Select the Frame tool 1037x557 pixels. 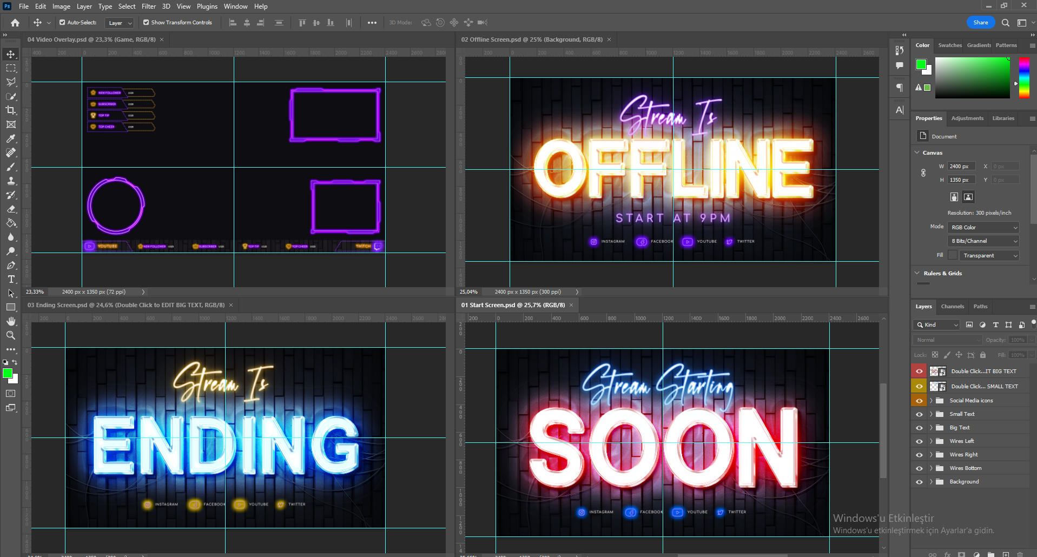coord(11,124)
